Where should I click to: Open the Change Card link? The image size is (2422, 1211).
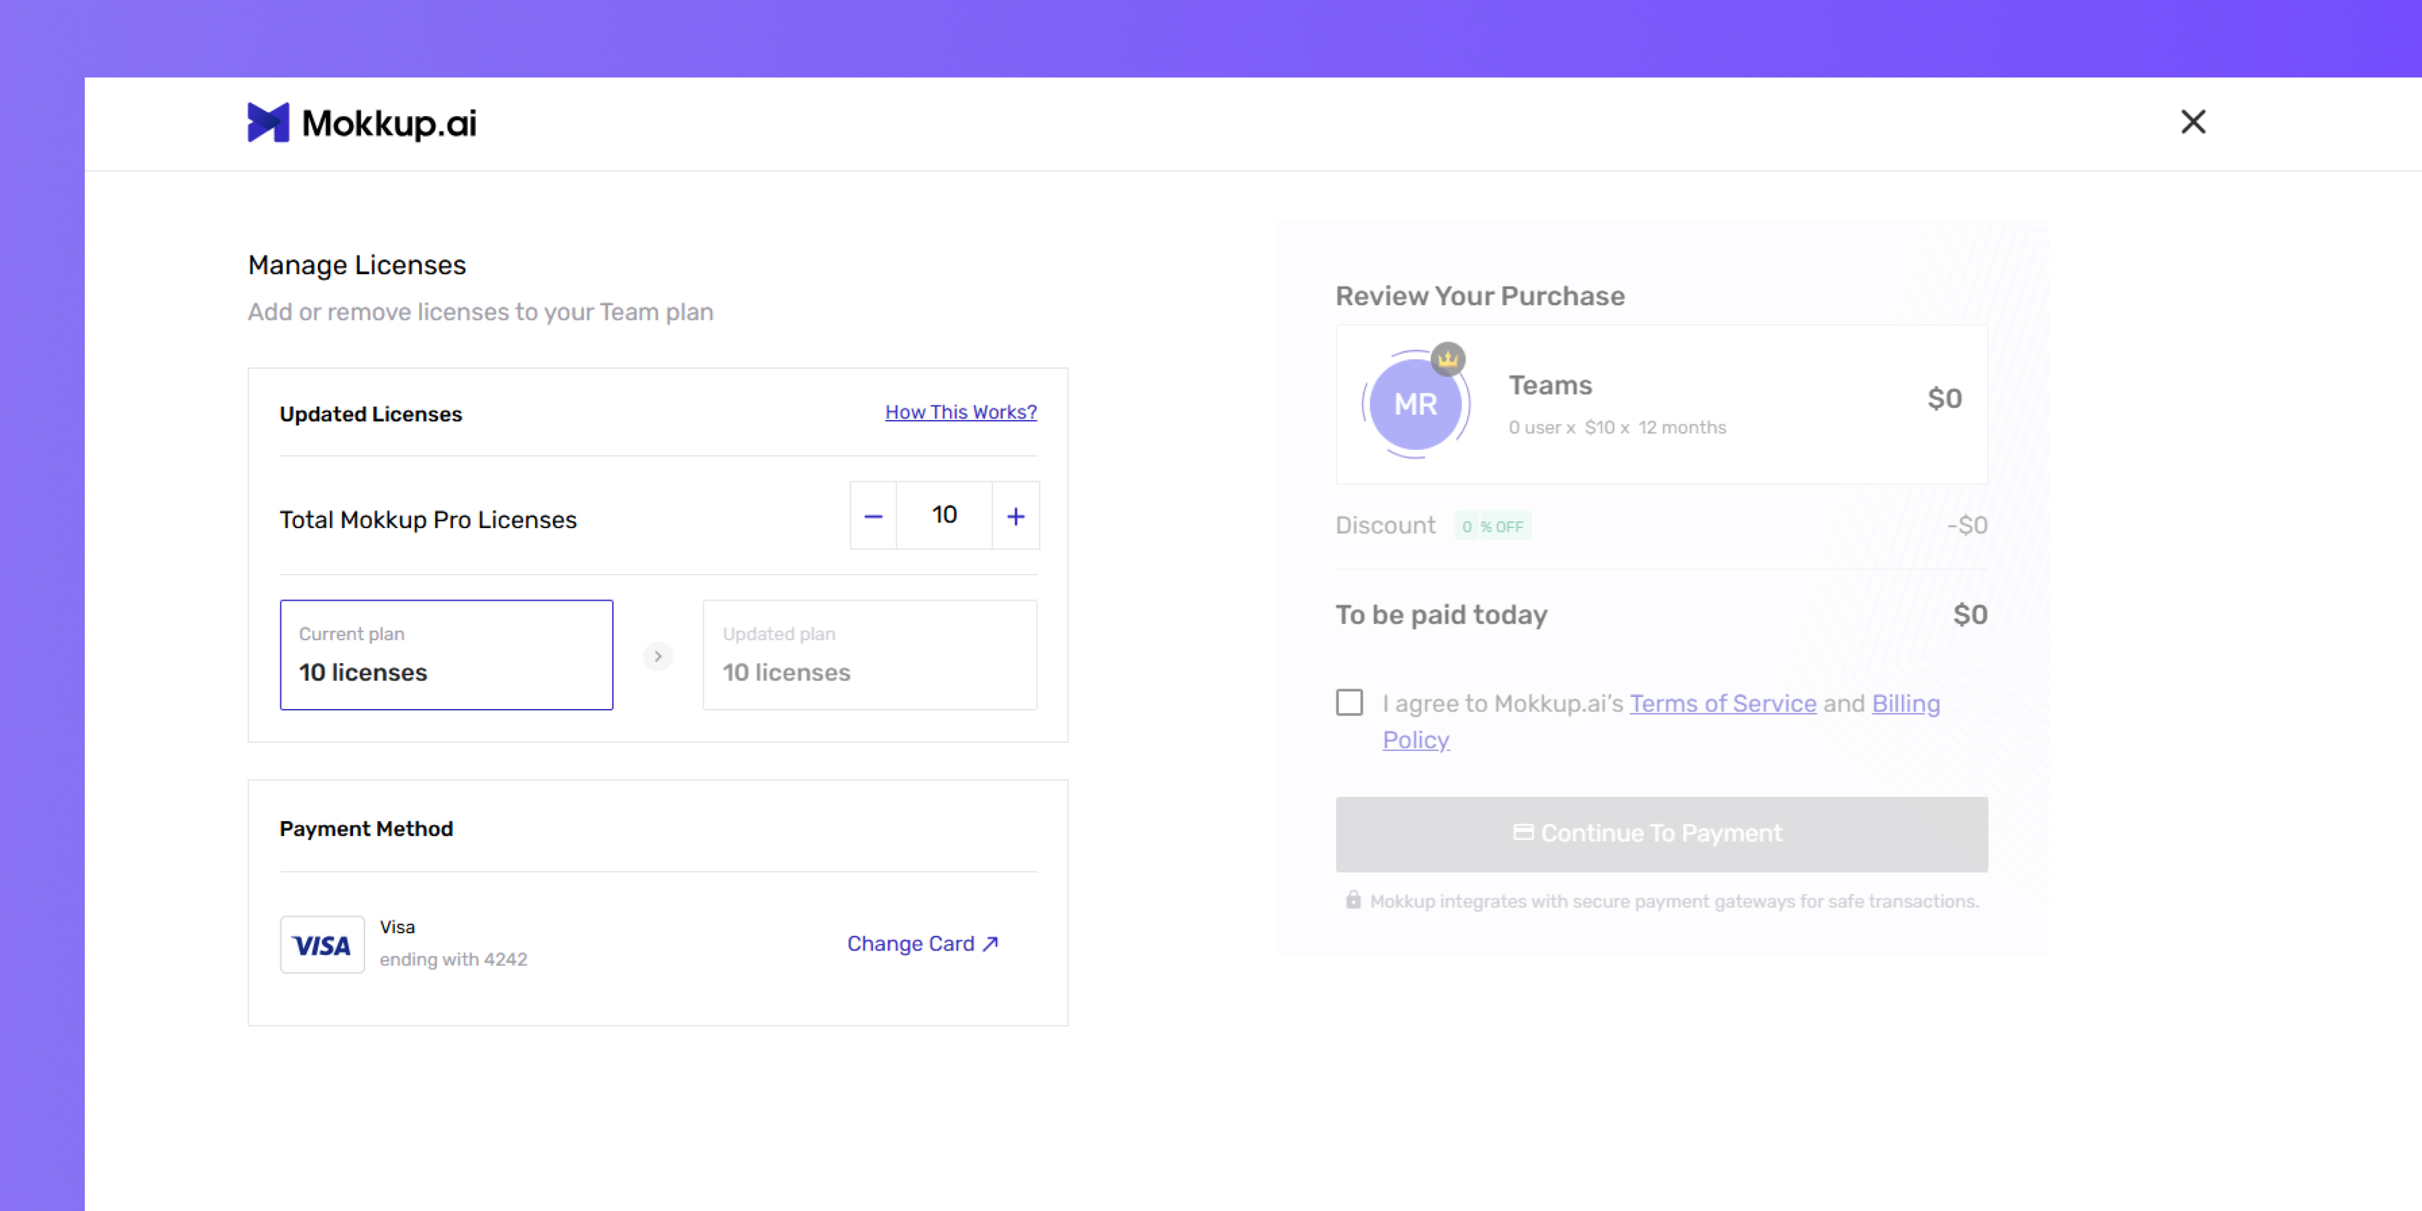(922, 943)
